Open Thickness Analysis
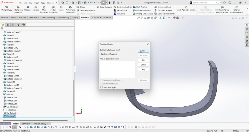Viewport: 249px width, 132px height. [163, 10]
